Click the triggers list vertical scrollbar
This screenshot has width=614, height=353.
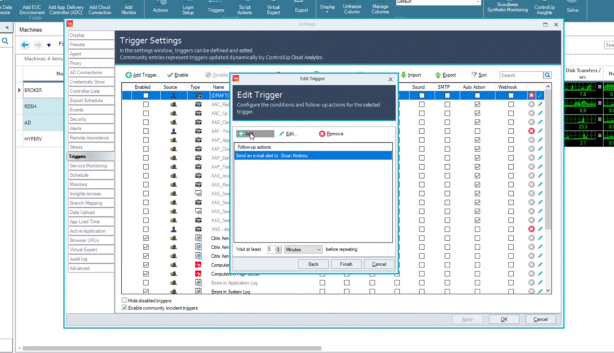coord(548,161)
